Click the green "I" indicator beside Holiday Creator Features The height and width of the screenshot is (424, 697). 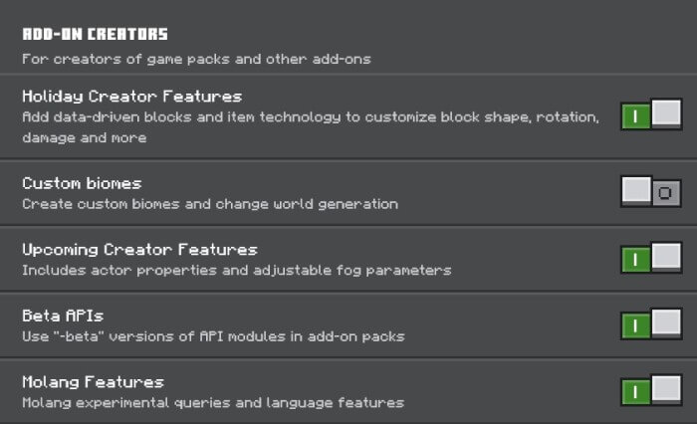click(635, 116)
